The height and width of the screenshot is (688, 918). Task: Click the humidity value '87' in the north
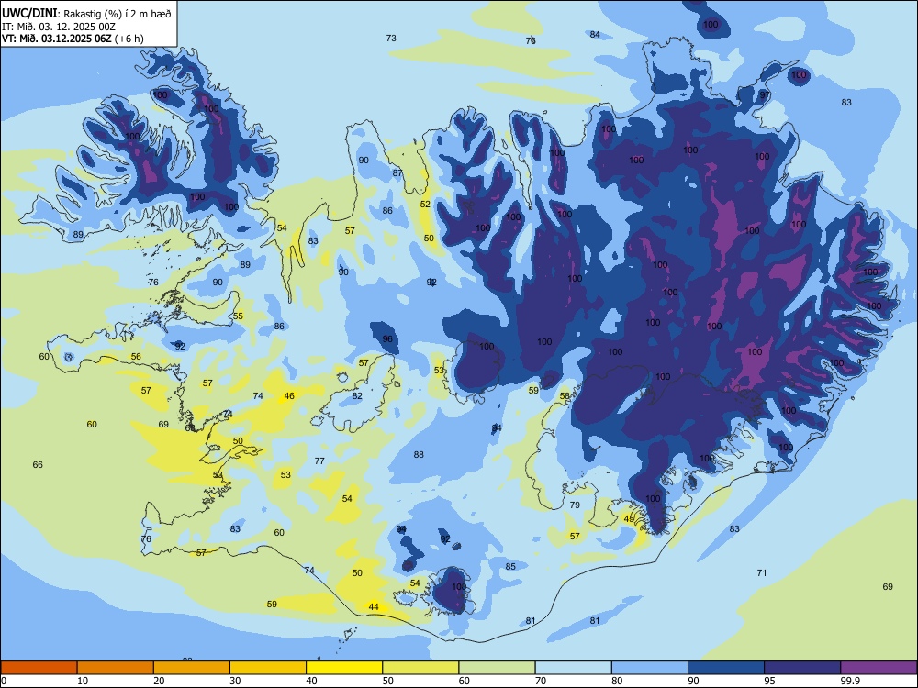point(397,172)
